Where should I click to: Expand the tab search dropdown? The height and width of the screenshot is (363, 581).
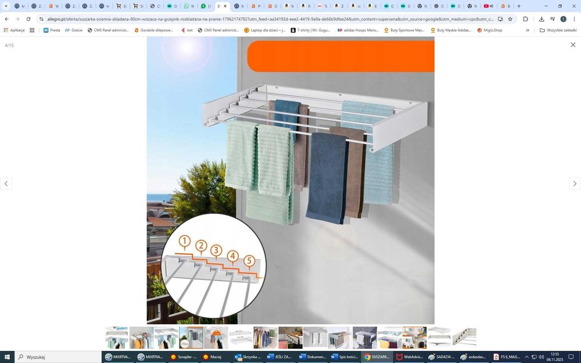(6, 6)
